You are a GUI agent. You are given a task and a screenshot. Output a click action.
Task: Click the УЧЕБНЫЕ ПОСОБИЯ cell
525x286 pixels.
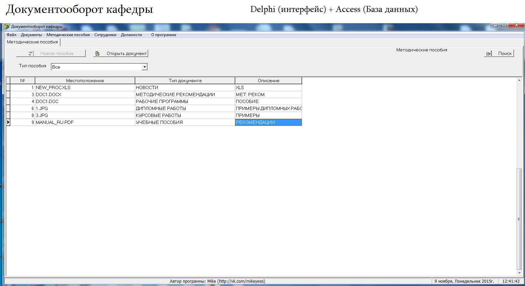185,122
